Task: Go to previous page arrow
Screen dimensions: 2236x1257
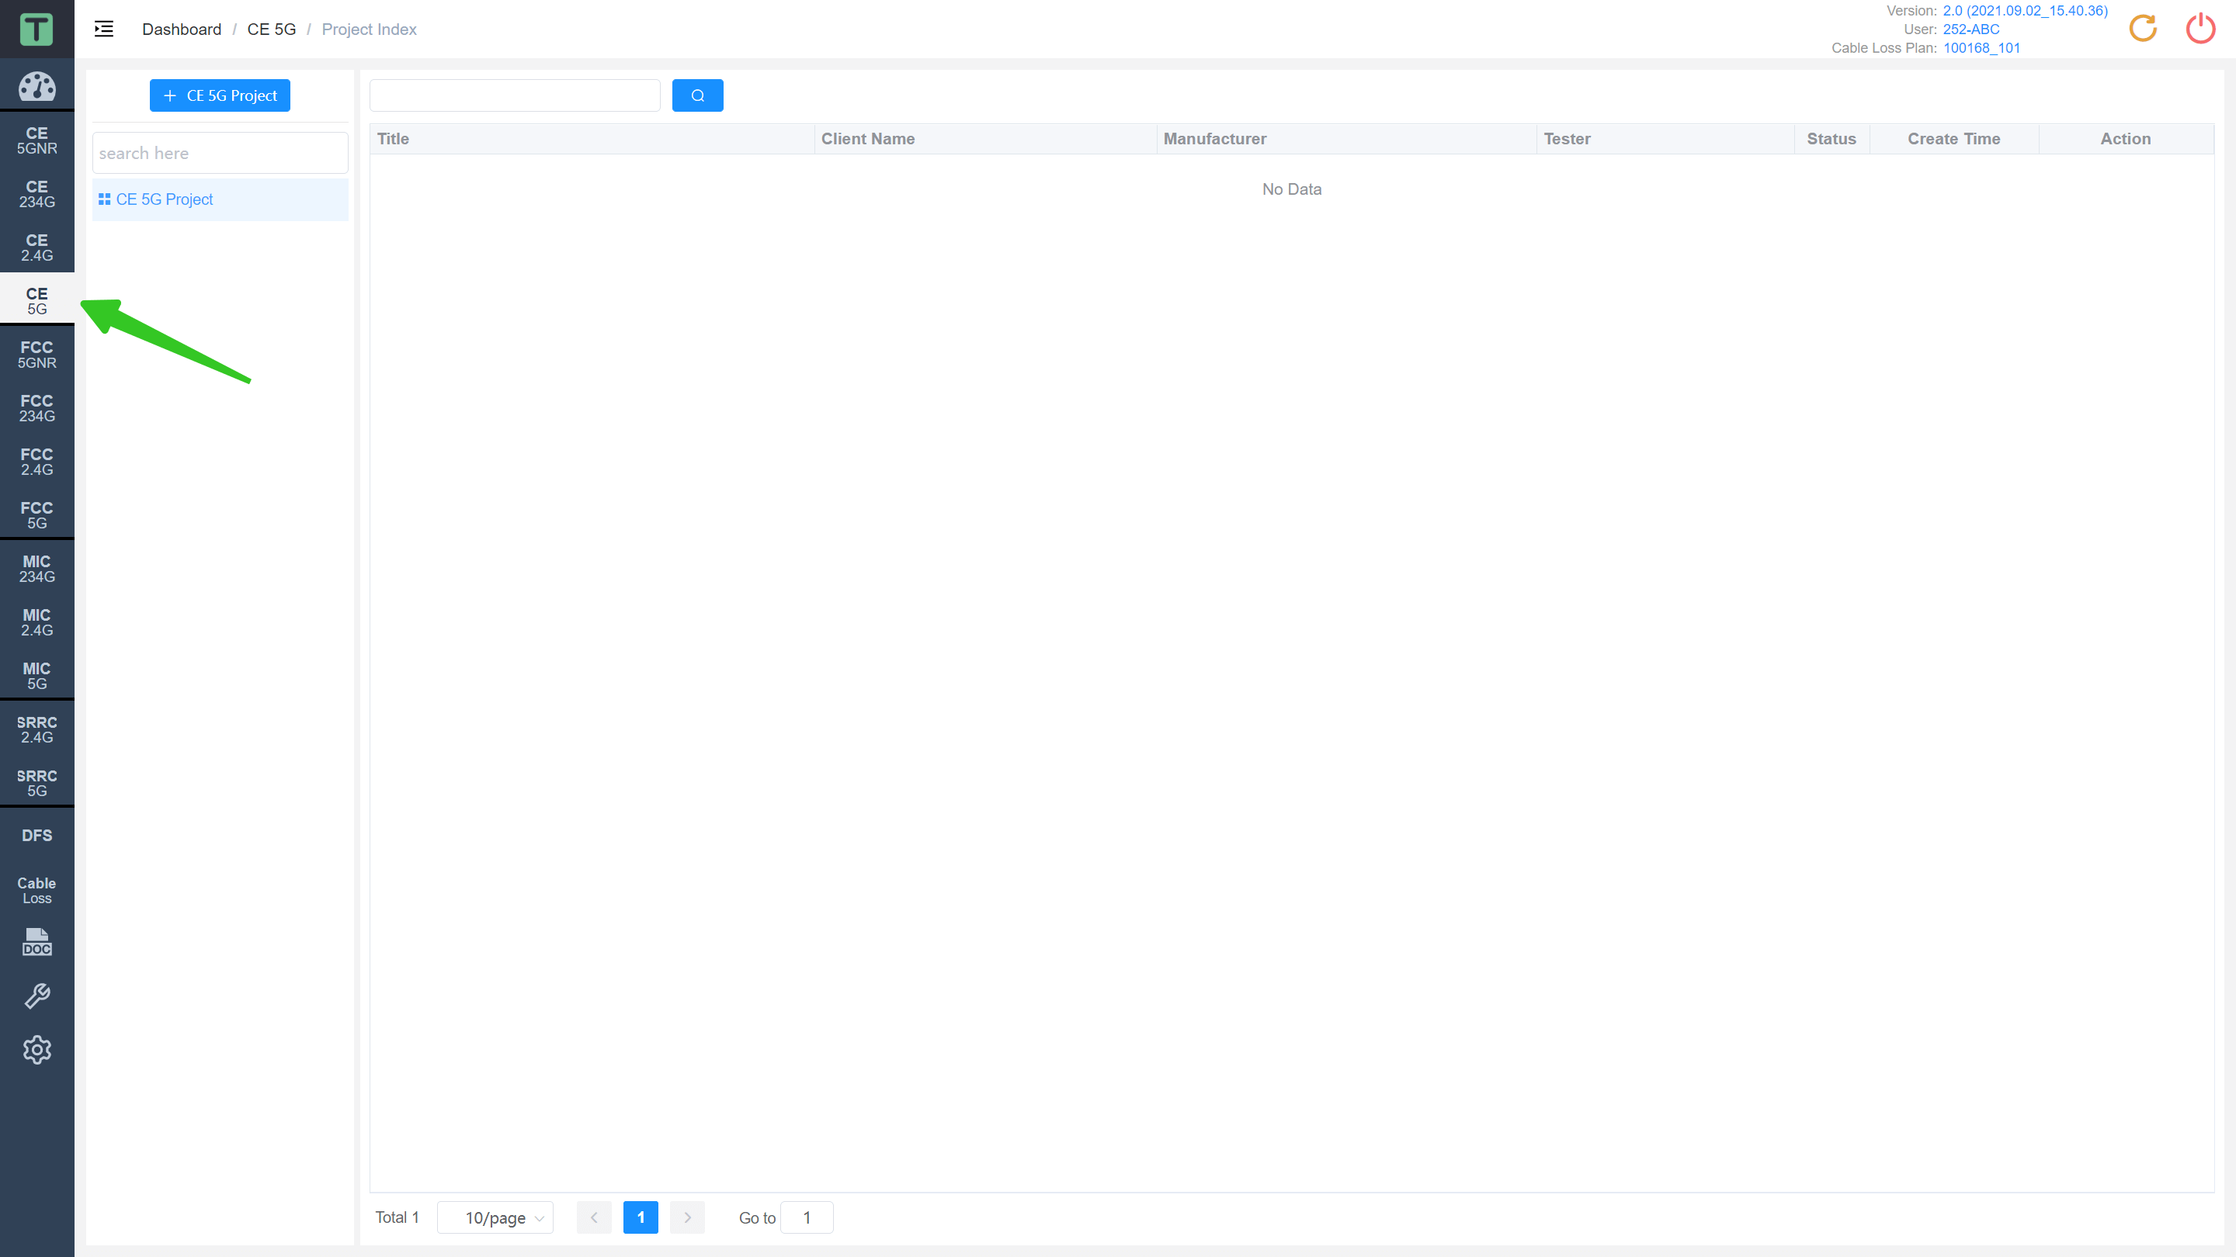Action: 594,1217
